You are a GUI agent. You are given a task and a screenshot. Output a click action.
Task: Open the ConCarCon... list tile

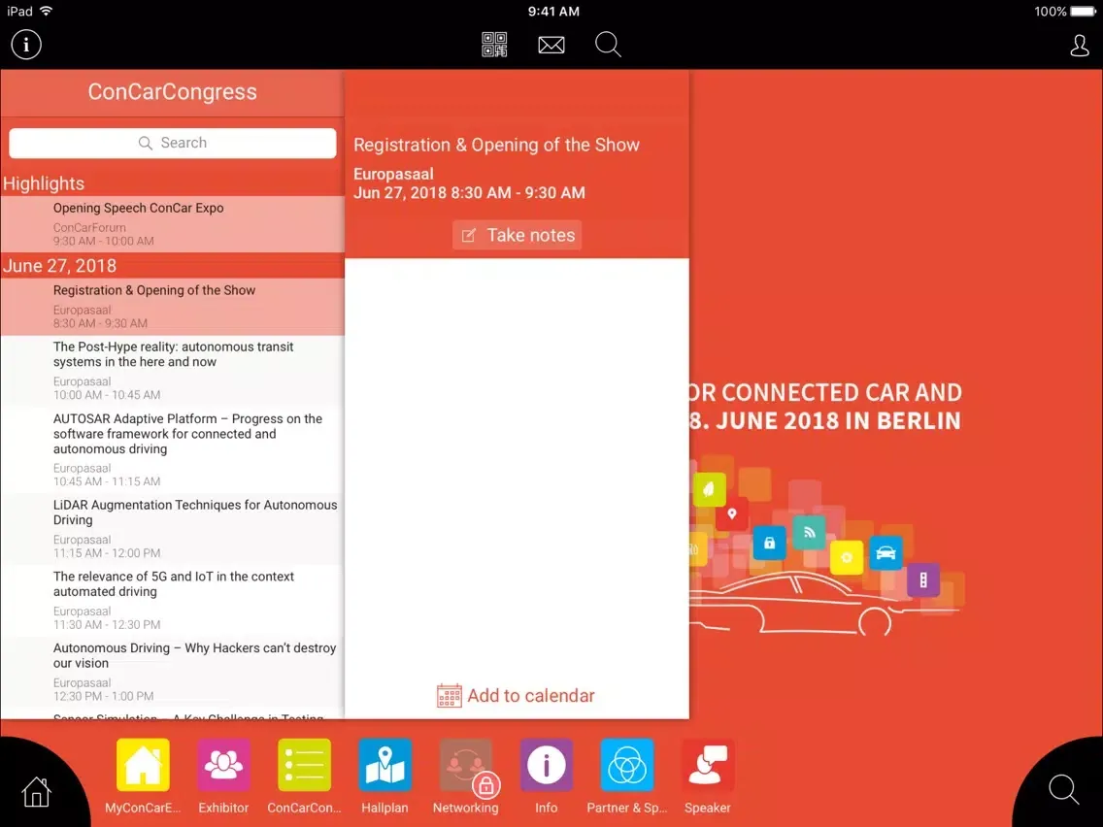click(304, 765)
